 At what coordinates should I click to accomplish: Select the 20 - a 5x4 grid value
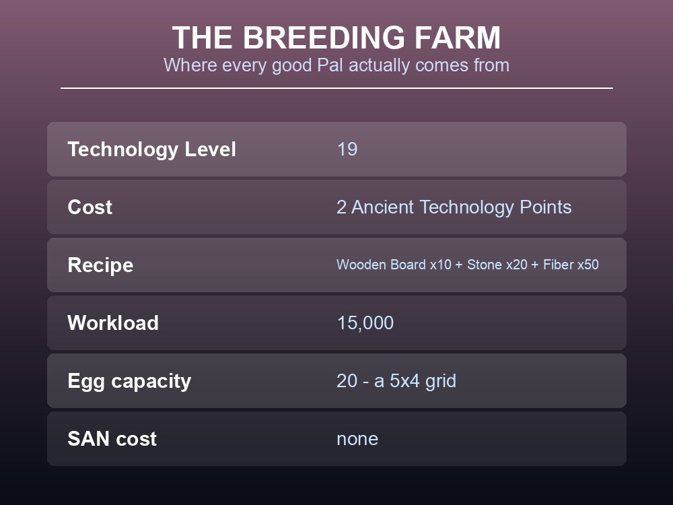coord(396,381)
